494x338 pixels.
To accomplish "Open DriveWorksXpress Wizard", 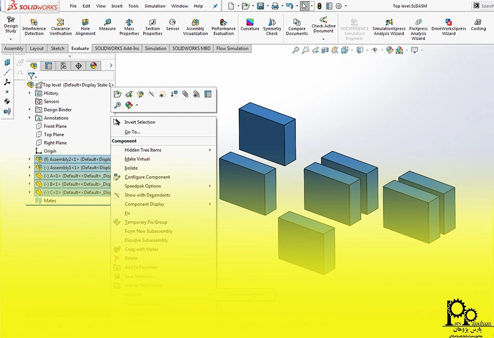I will 449,27.
